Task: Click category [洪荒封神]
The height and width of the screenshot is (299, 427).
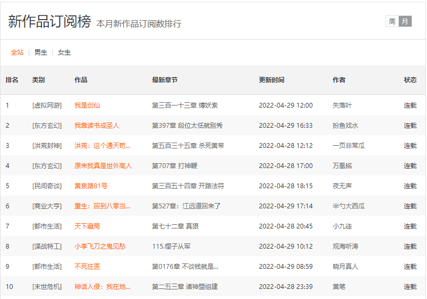Action: tap(47, 145)
